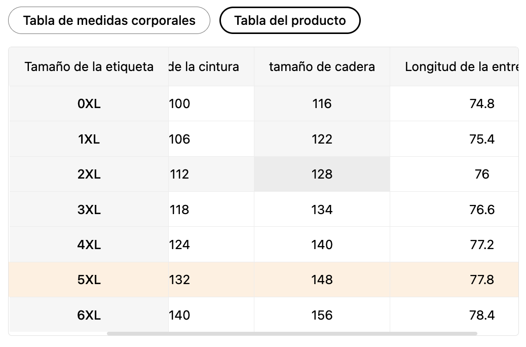Pick the 4XL size label cell
The image size is (526, 347).
(89, 245)
